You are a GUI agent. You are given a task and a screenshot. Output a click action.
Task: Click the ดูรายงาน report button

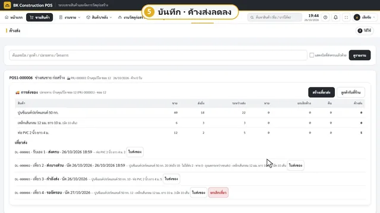click(360, 55)
